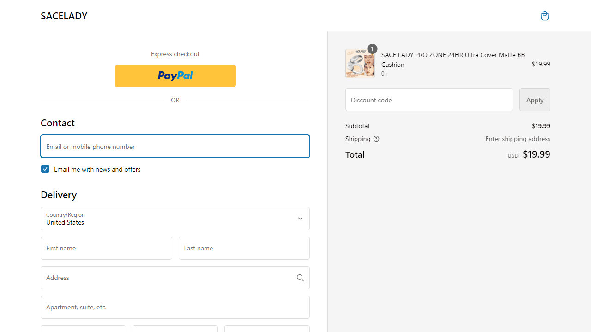Click the Discount code field

(x=429, y=100)
